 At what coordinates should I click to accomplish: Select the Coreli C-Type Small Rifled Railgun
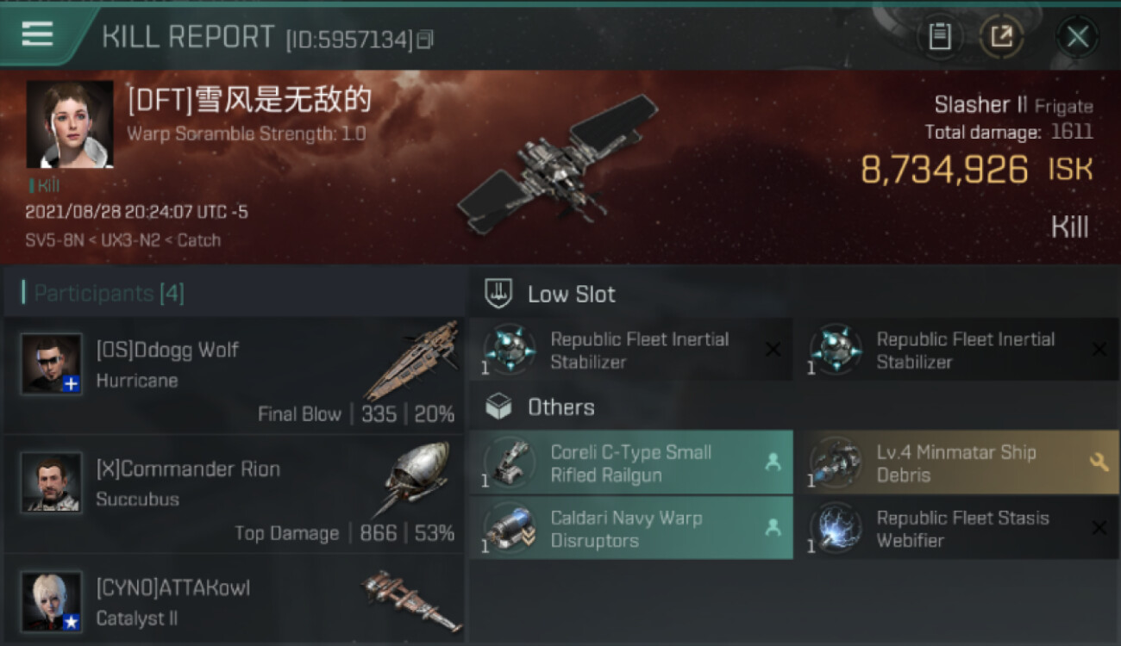pos(631,463)
